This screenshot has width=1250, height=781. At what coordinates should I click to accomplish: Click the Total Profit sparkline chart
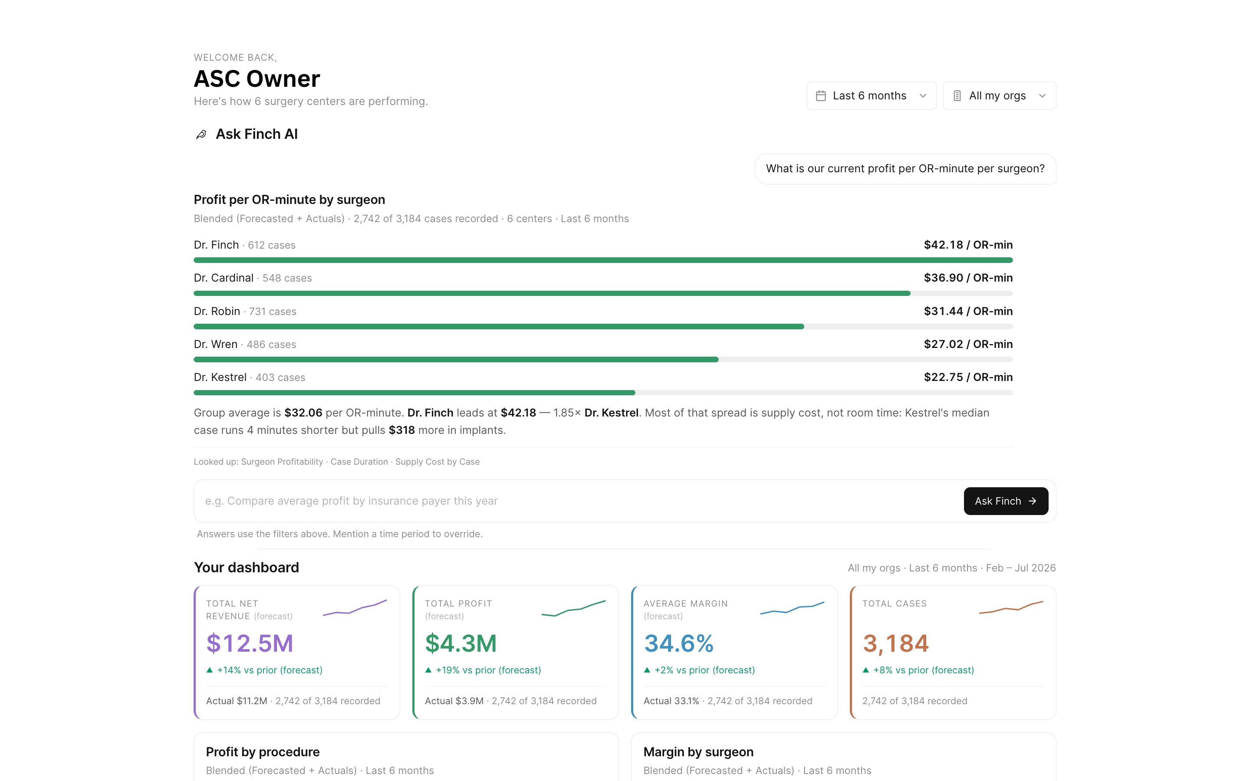573,608
